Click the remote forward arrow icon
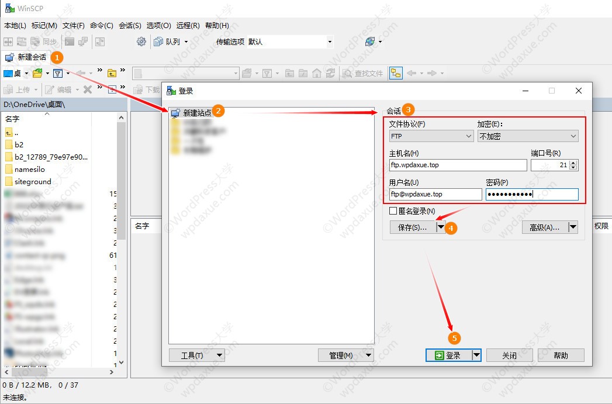This screenshot has height=404, width=612. [431, 73]
